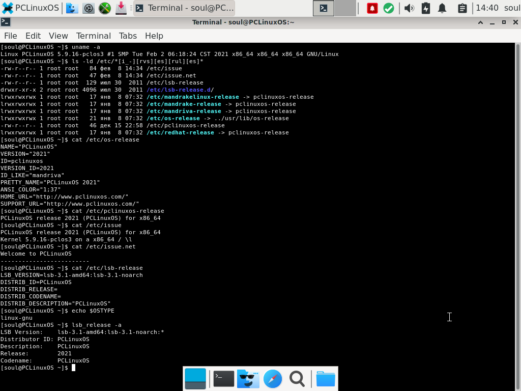
Task: Click the ANSI_COLOR="1;37" line
Action: click(x=31, y=189)
